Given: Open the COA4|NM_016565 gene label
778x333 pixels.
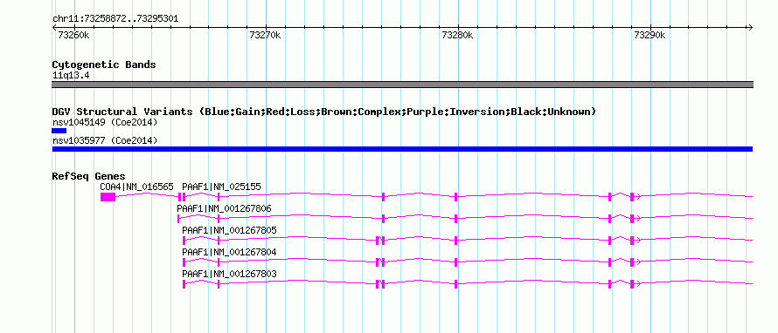Looking at the screenshot, I should click(x=137, y=187).
